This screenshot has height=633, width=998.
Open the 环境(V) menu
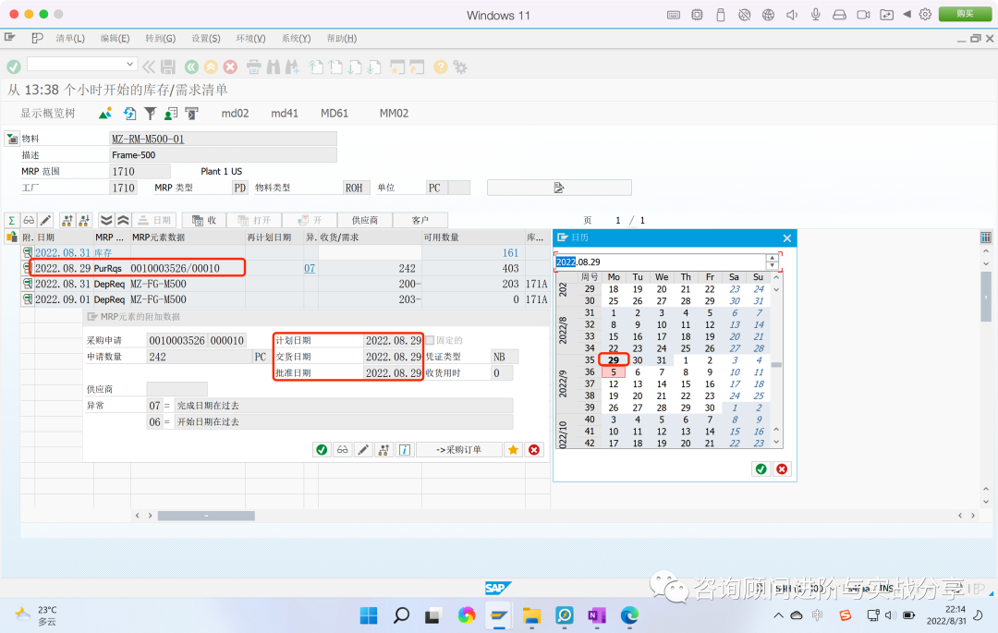point(250,38)
